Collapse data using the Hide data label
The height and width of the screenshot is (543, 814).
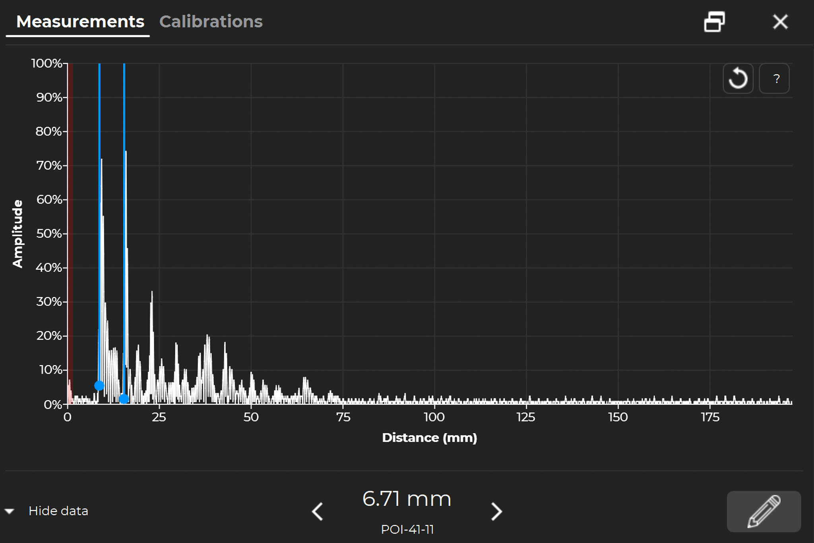[x=58, y=511]
